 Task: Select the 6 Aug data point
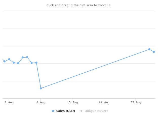click(x=32, y=63)
